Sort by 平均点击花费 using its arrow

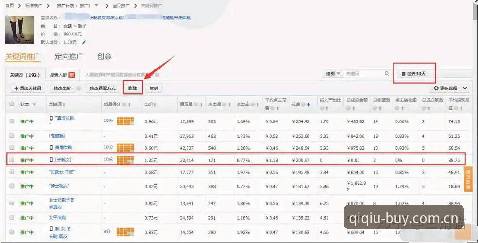click(278, 108)
